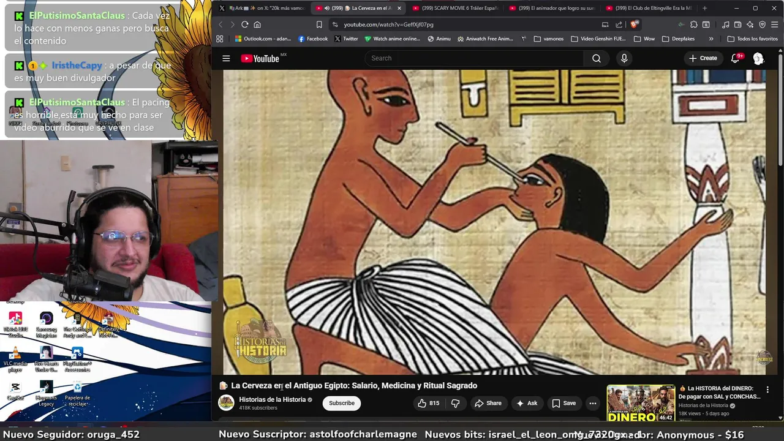Expand hidden bookmarks with the chevron
The width and height of the screenshot is (784, 441).
(x=711, y=39)
